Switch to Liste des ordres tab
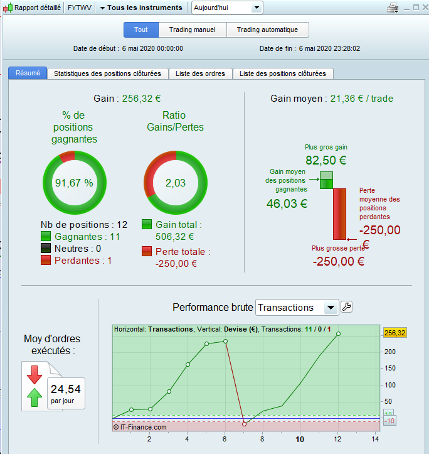 201,73
